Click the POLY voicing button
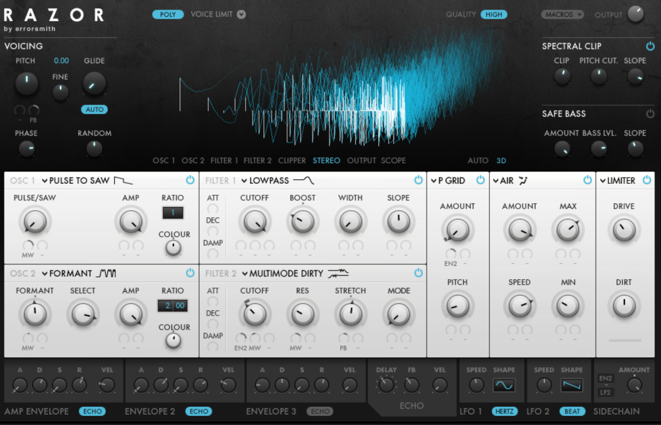This screenshot has height=425, width=661. pos(168,13)
